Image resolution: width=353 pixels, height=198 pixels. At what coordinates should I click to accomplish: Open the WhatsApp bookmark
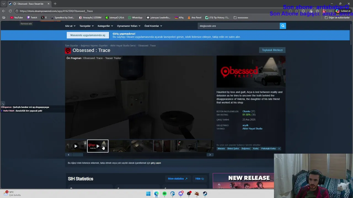[x=135, y=18]
